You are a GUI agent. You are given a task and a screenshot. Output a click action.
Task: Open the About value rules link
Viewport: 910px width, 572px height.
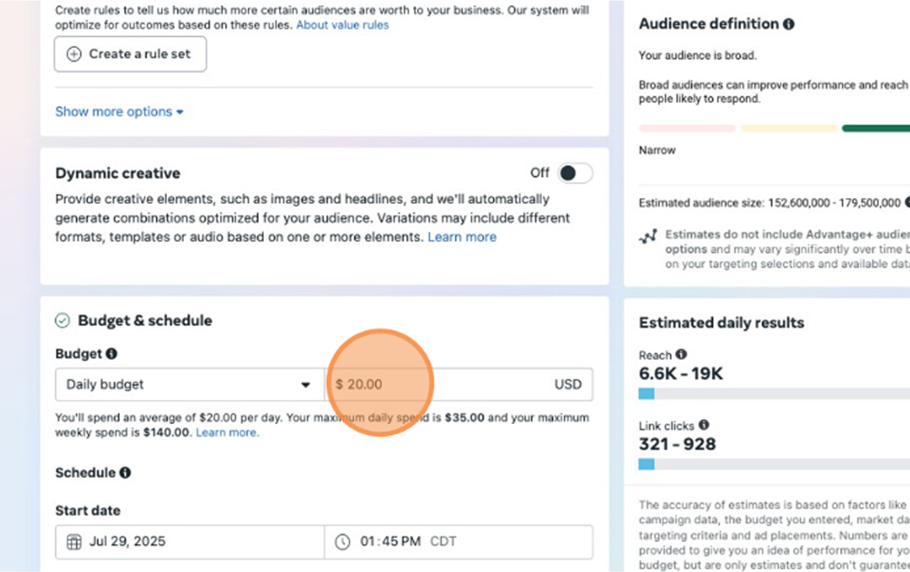click(342, 25)
